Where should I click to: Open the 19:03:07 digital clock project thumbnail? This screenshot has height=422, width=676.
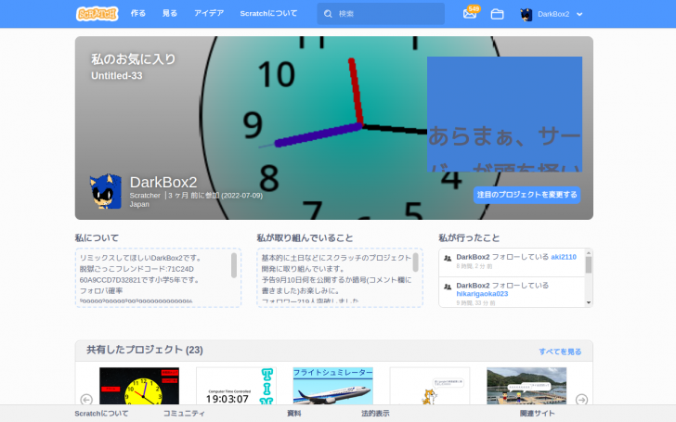coord(236,386)
